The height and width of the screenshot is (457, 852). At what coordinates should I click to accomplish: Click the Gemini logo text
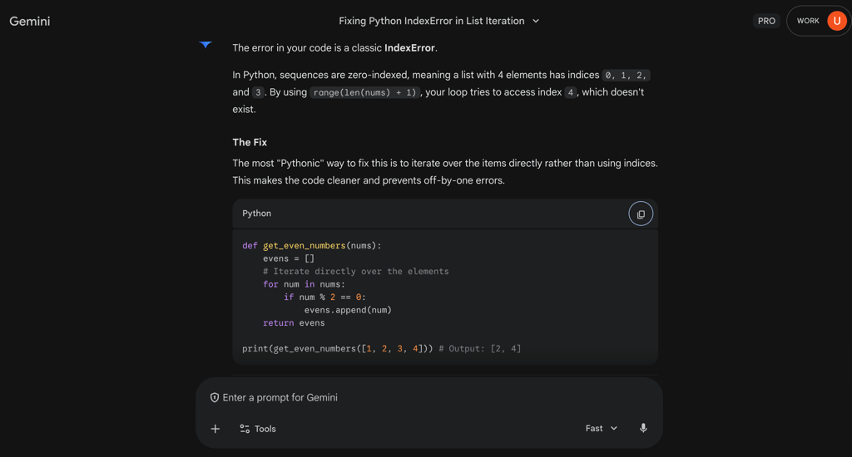(30, 21)
